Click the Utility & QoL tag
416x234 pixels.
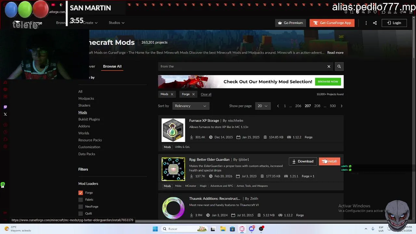point(182,147)
